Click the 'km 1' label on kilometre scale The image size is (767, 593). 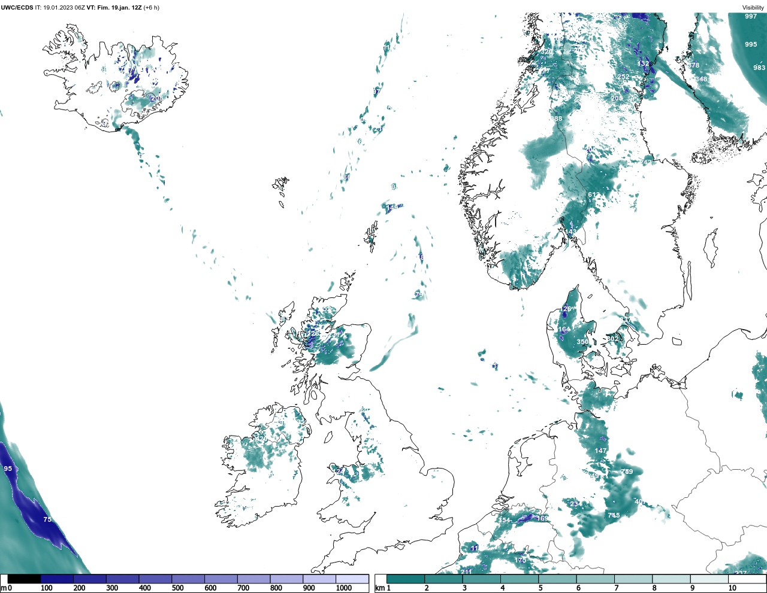[382, 588]
